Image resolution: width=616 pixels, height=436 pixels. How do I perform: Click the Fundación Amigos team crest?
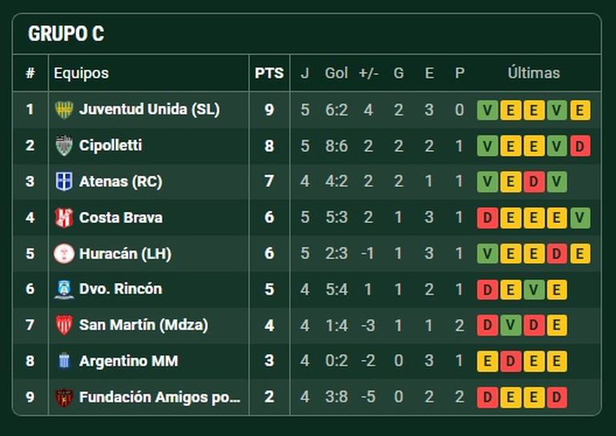[x=64, y=397]
